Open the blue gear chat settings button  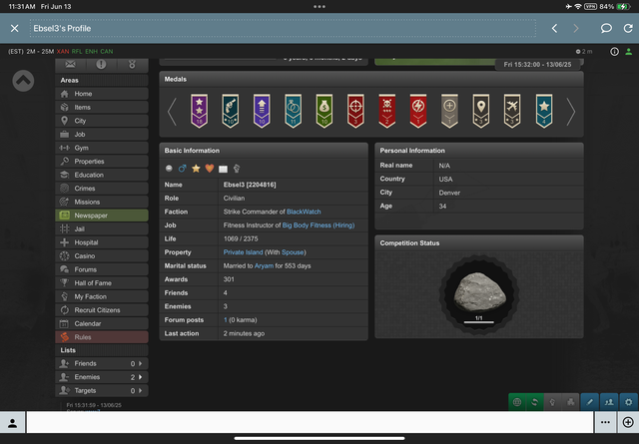pos(628,402)
